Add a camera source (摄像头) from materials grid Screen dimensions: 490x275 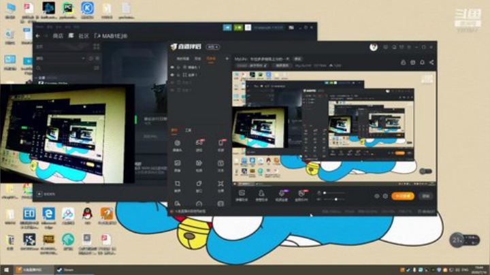[177, 146]
